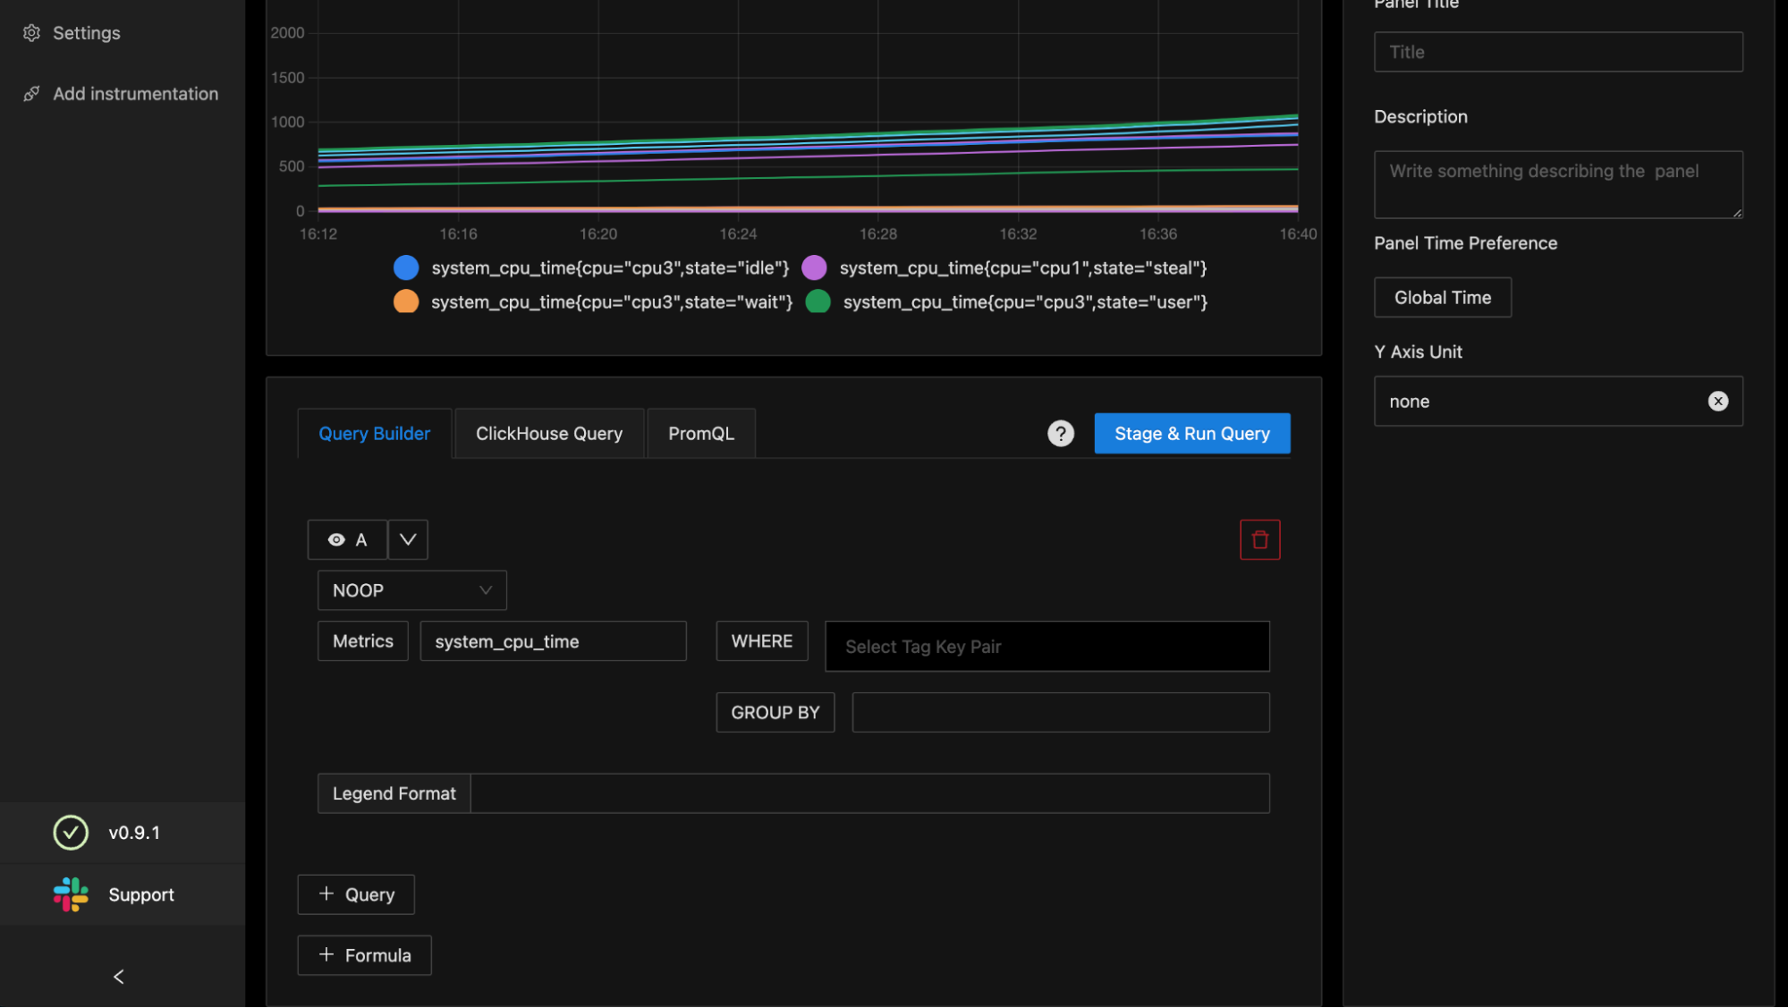The width and height of the screenshot is (1788, 1008).
Task: Click the Y Axis Unit heading
Action: coord(1418,352)
